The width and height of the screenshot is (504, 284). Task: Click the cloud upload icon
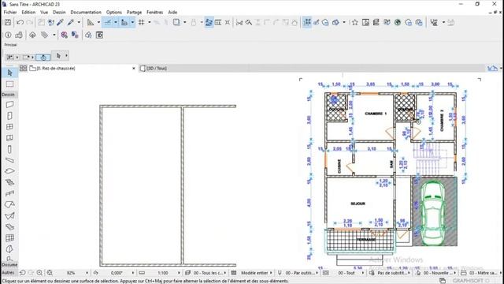tap(32, 35)
